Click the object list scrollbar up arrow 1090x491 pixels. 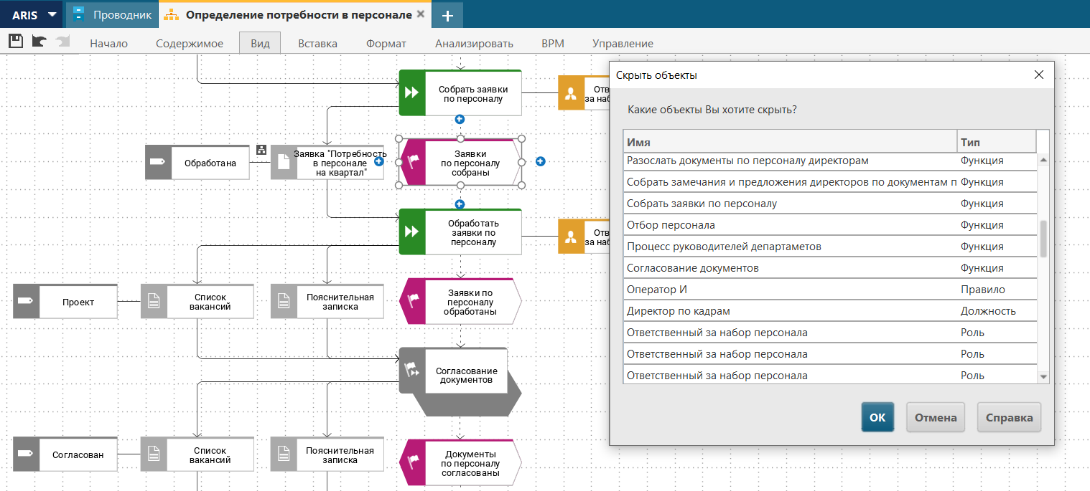coord(1043,160)
